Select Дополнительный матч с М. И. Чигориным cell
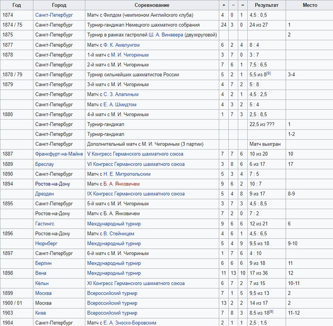The image size is (333, 326). click(x=152, y=144)
